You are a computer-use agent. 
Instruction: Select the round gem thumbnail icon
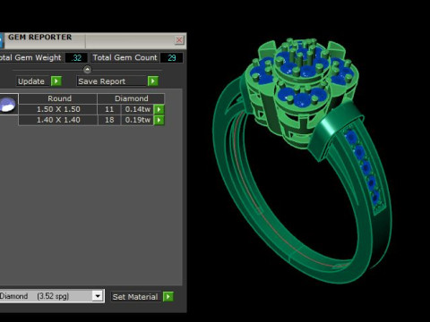click(8, 105)
